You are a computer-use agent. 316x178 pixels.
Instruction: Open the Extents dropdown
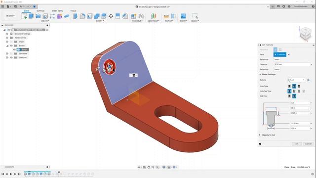tap(296, 80)
